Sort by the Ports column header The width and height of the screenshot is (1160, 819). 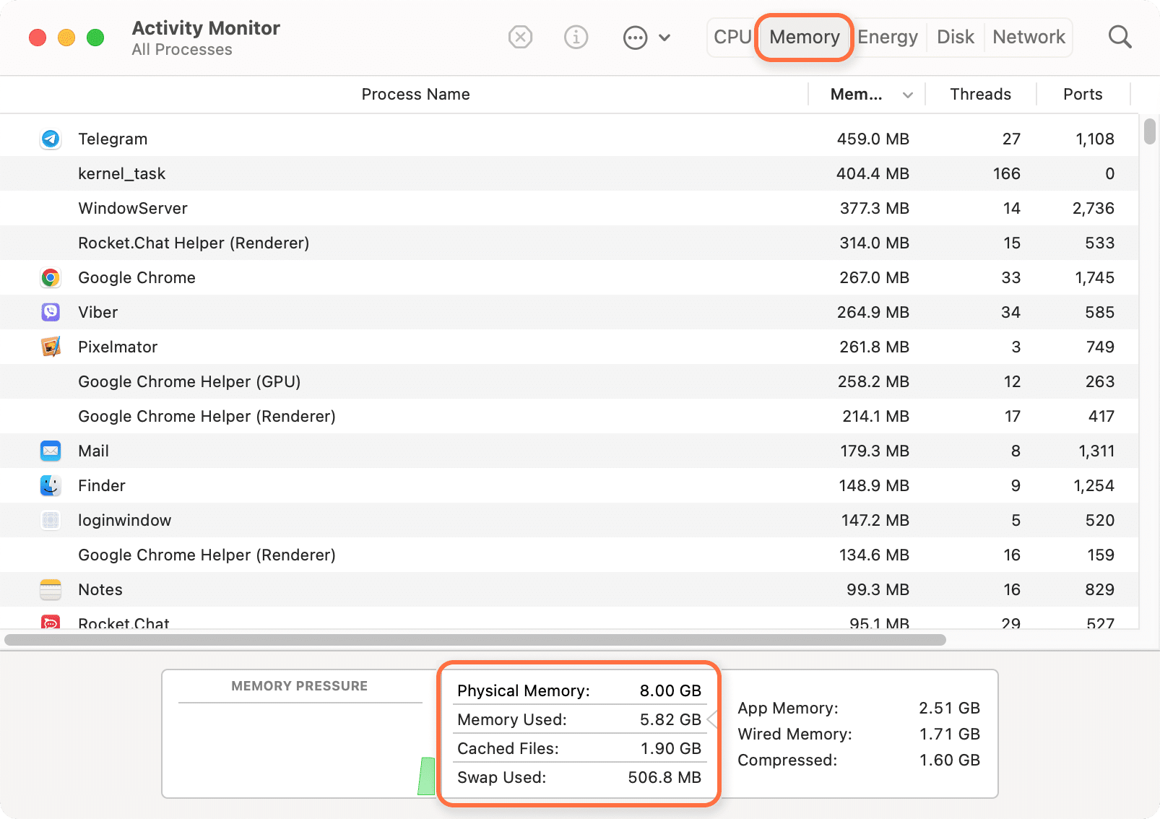tap(1083, 95)
